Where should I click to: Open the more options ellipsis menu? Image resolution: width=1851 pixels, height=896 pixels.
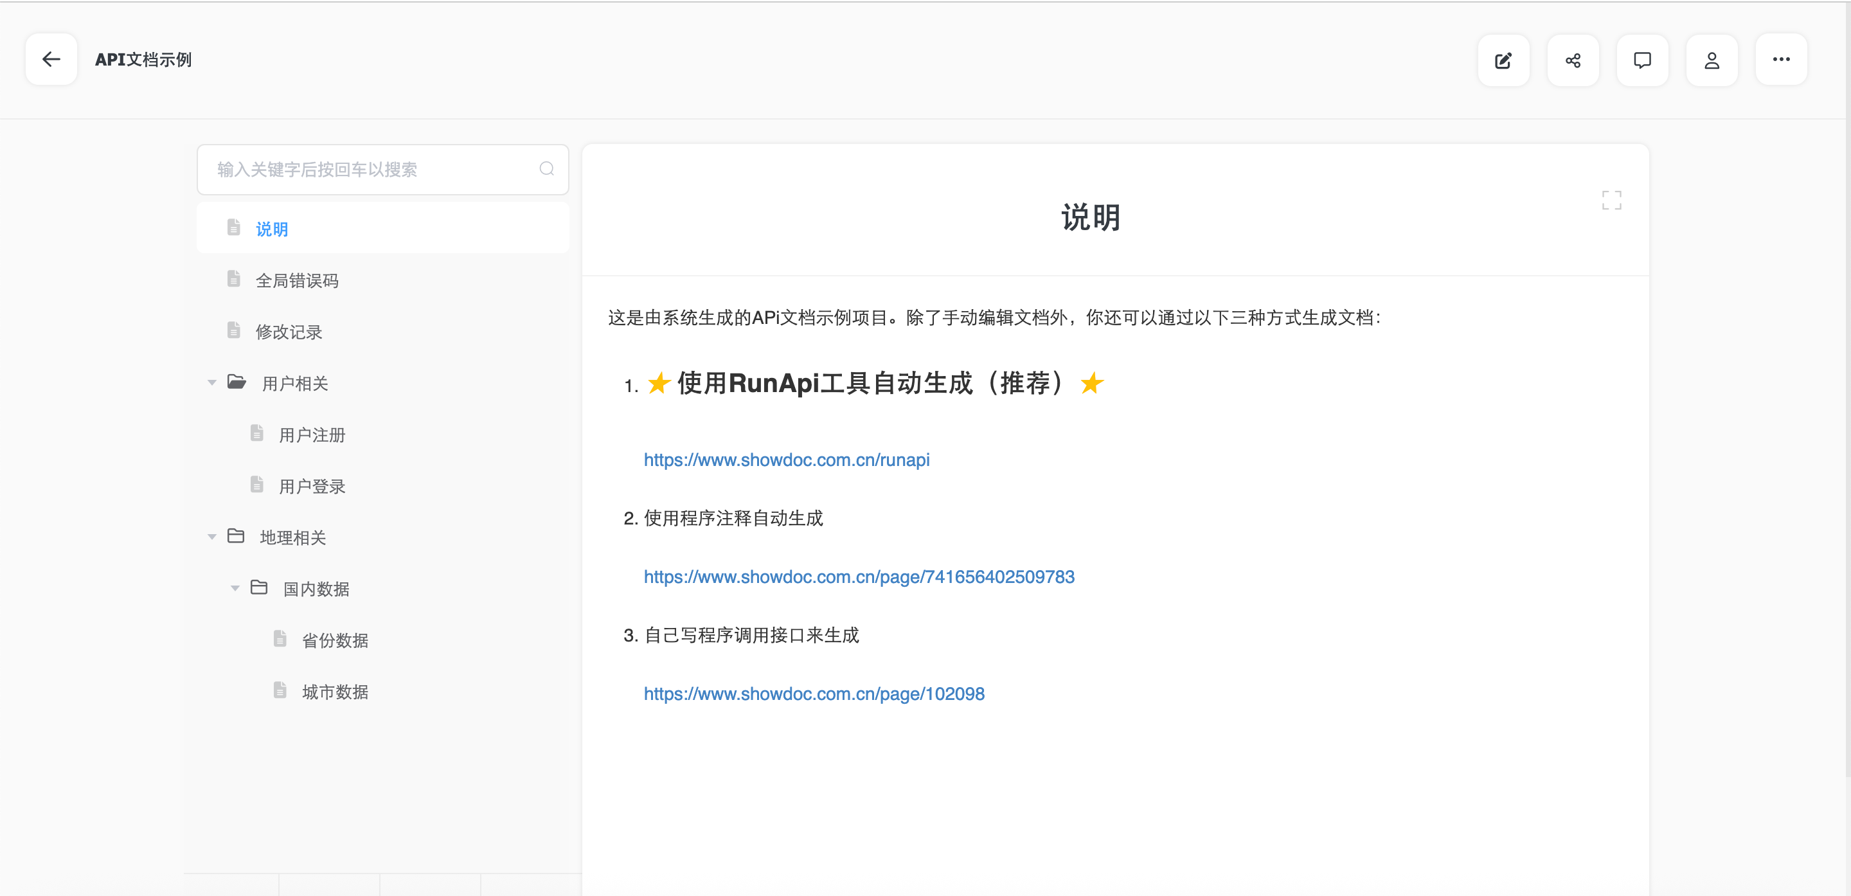pyautogui.click(x=1780, y=60)
